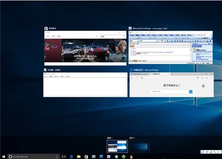Switch to the 桌面 1 virtual desktop thumbnail

(x=117, y=146)
